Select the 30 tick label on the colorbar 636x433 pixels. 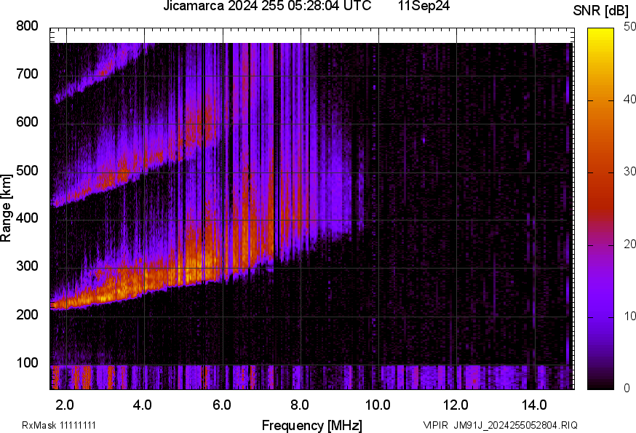point(629,172)
